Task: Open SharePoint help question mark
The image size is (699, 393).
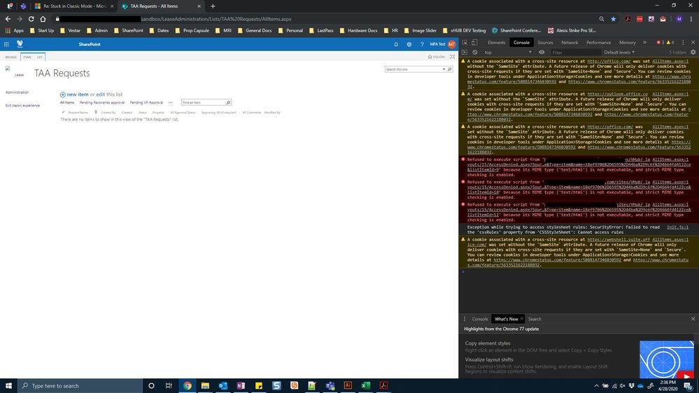Action: pos(422,44)
